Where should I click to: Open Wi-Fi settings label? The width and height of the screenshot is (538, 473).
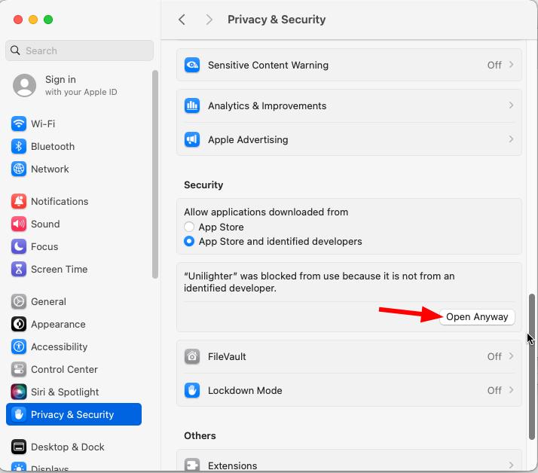click(43, 124)
